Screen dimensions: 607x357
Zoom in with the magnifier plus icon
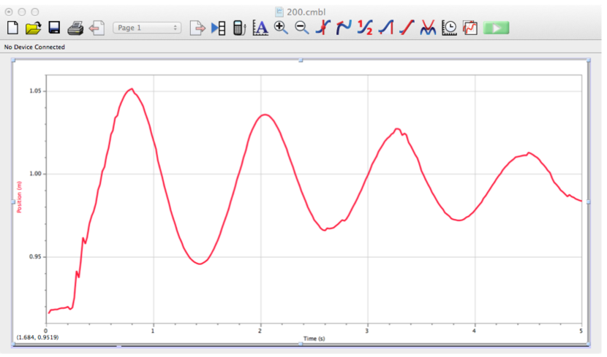[281, 28]
